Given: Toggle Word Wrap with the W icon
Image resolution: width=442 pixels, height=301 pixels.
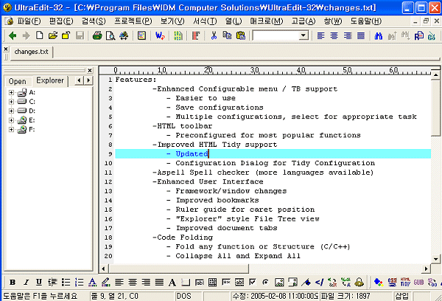Looking at the screenshot, I should click(x=160, y=35).
